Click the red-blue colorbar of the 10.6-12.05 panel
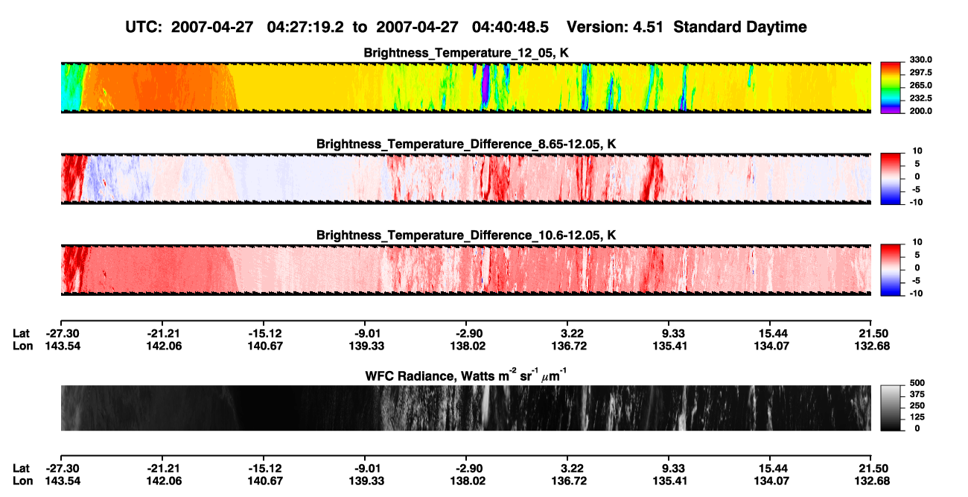The image size is (968, 497). pos(891,270)
